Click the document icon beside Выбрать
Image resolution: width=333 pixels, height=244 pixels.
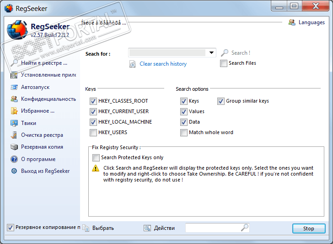[86, 228]
